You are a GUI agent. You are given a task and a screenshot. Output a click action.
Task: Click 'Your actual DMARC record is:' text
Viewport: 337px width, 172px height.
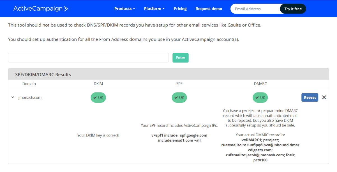260,135
